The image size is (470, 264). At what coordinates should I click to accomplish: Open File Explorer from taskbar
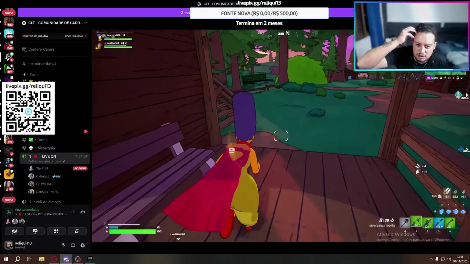point(42,259)
